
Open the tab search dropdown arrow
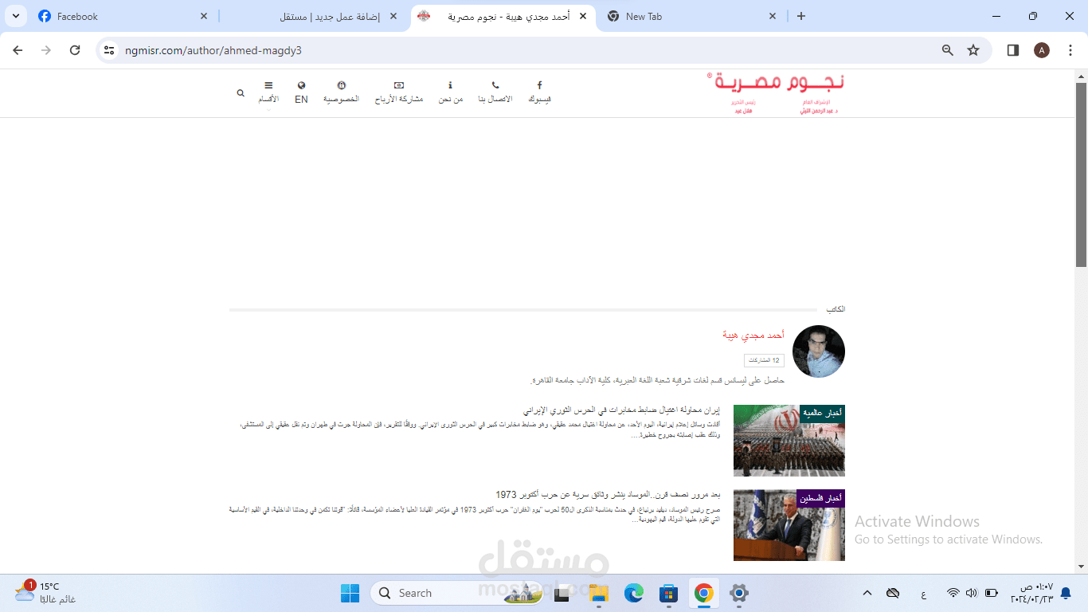[15, 16]
